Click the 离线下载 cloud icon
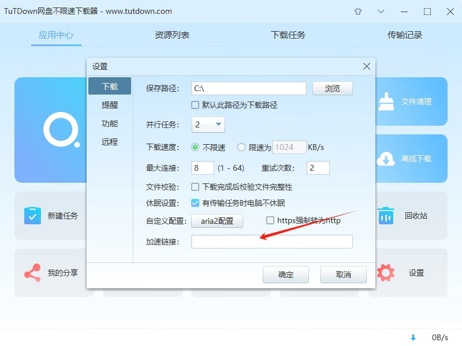 pos(386,159)
